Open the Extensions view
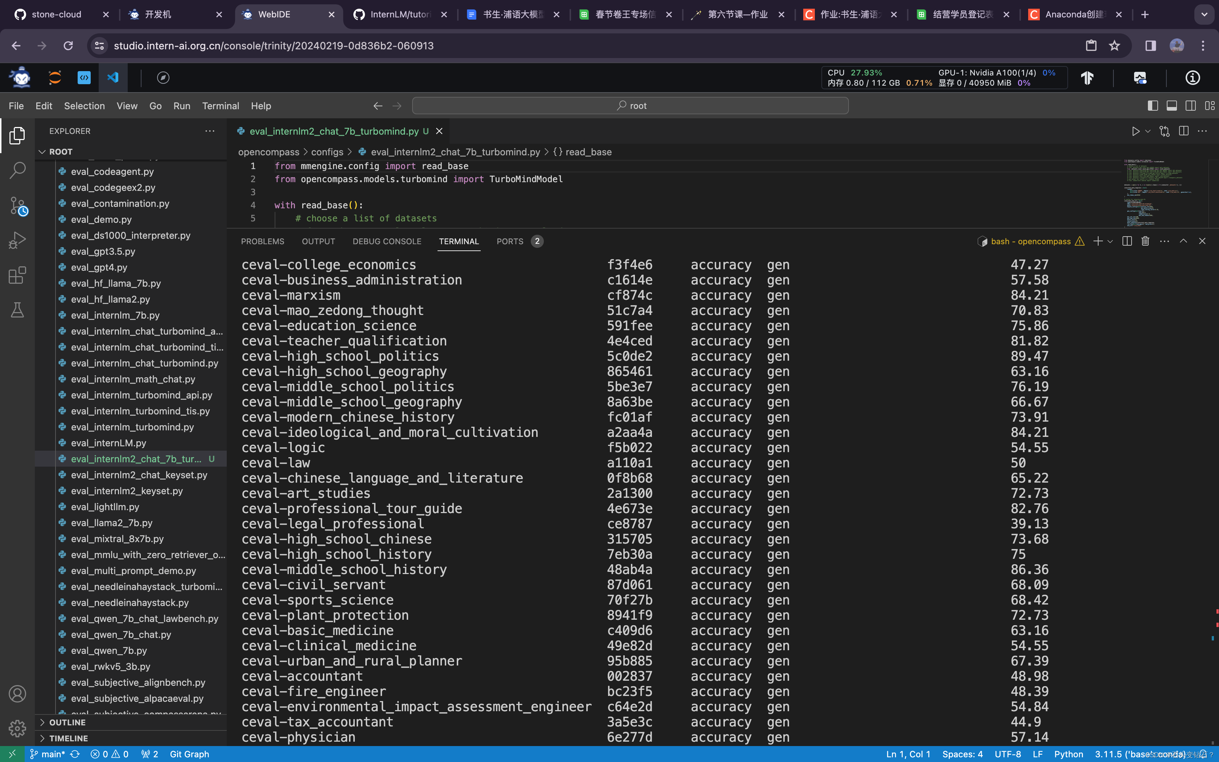The height and width of the screenshot is (762, 1219). click(17, 275)
